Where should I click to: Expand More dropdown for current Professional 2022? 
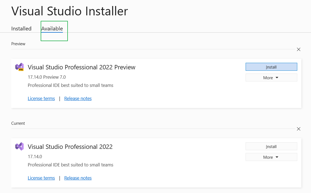click(x=271, y=157)
